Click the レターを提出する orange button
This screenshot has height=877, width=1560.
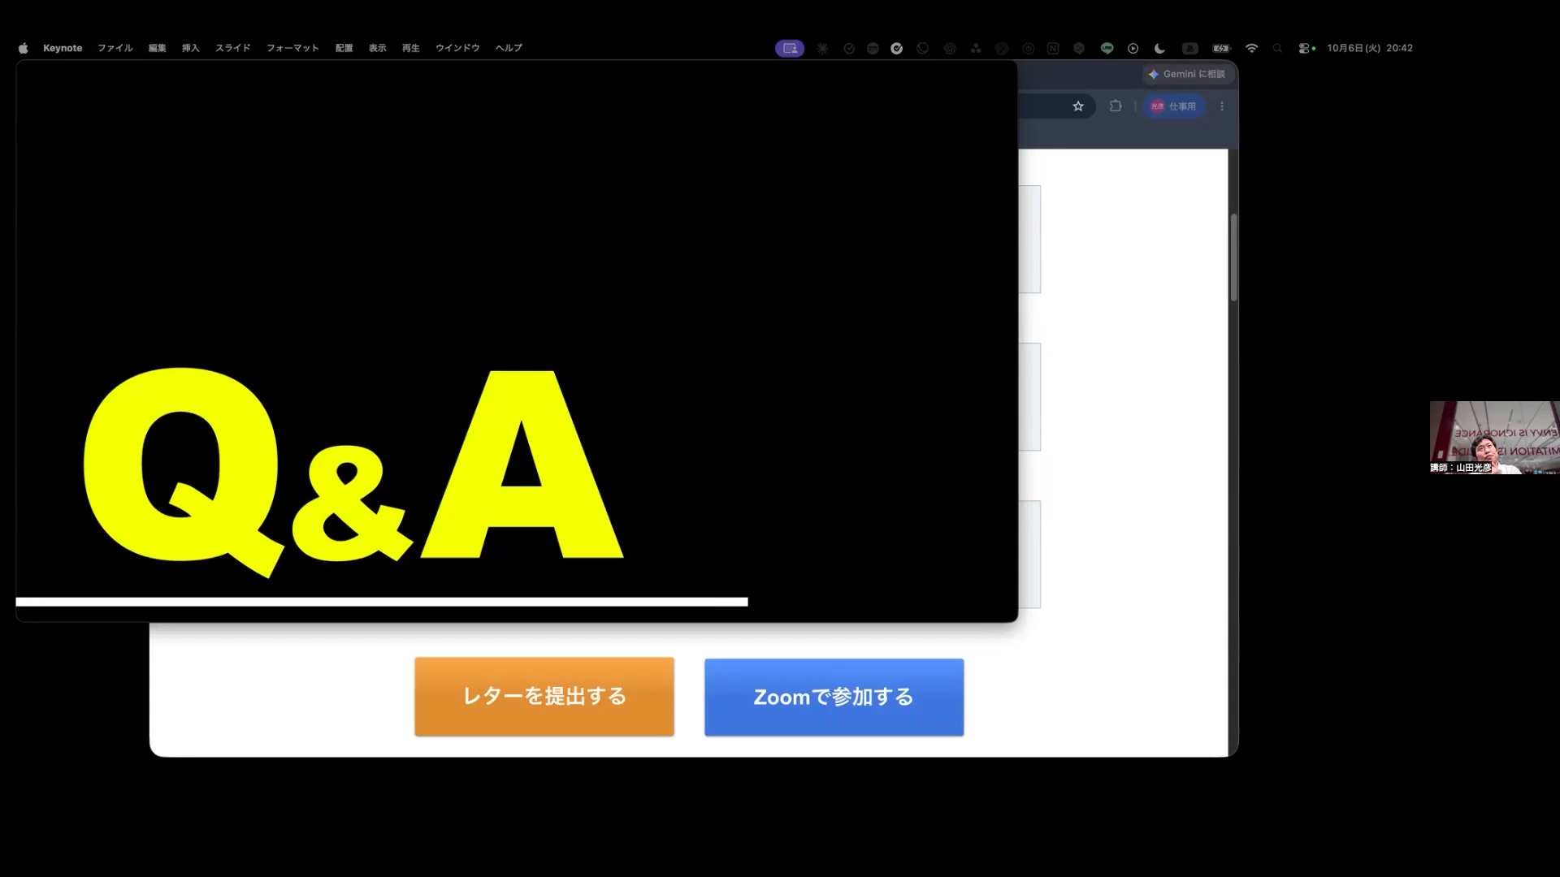point(544,697)
